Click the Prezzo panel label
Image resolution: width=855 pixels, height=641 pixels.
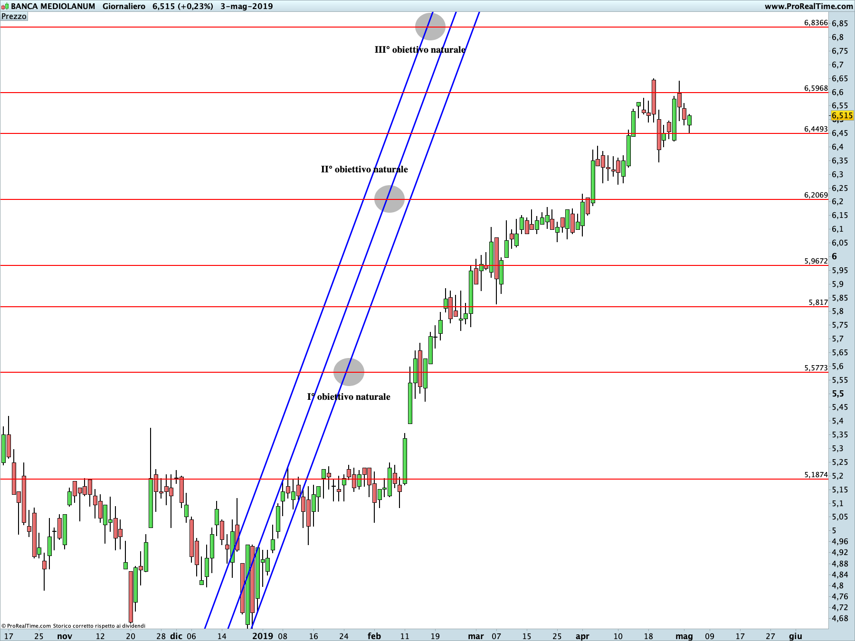point(14,17)
